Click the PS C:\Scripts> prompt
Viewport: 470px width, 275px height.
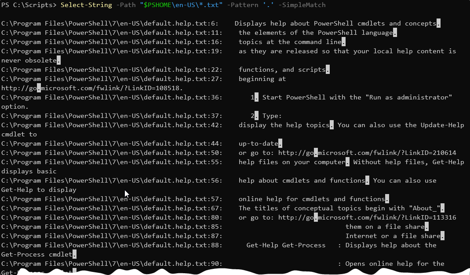click(29, 5)
